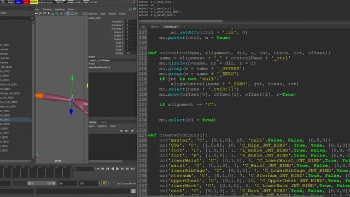Select the RibCage_ctrl_ZERO outliner item
Screen dimensions: 350x197
(x=10, y=94)
